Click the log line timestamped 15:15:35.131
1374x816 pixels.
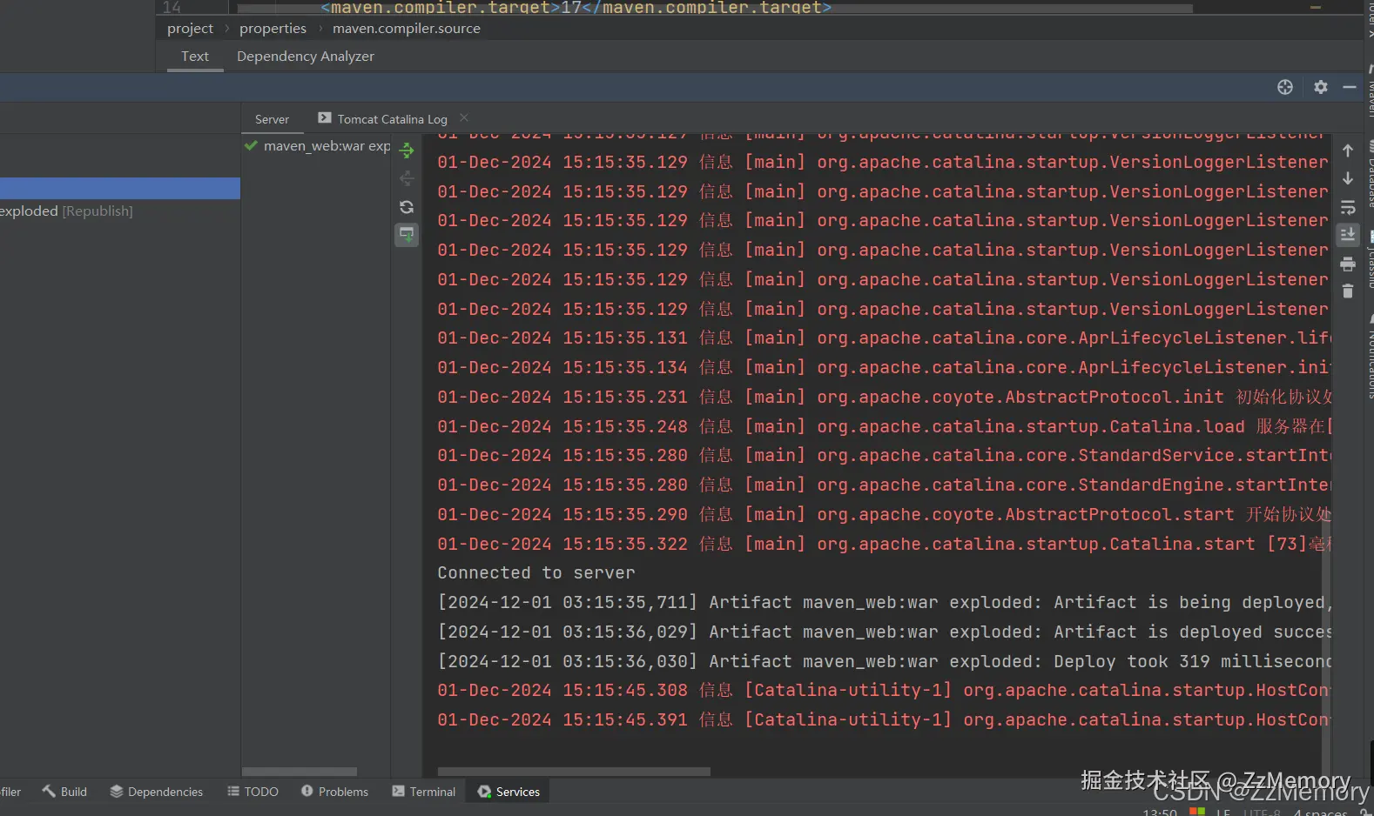point(883,338)
